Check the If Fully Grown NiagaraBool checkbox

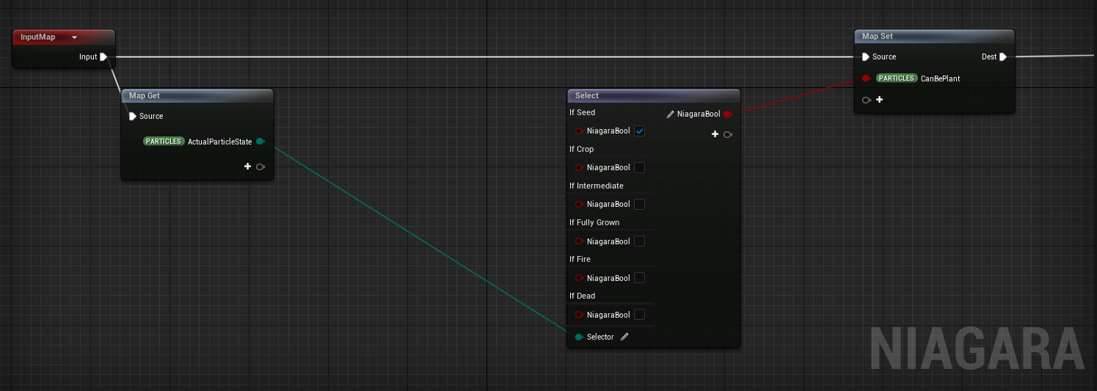point(639,241)
